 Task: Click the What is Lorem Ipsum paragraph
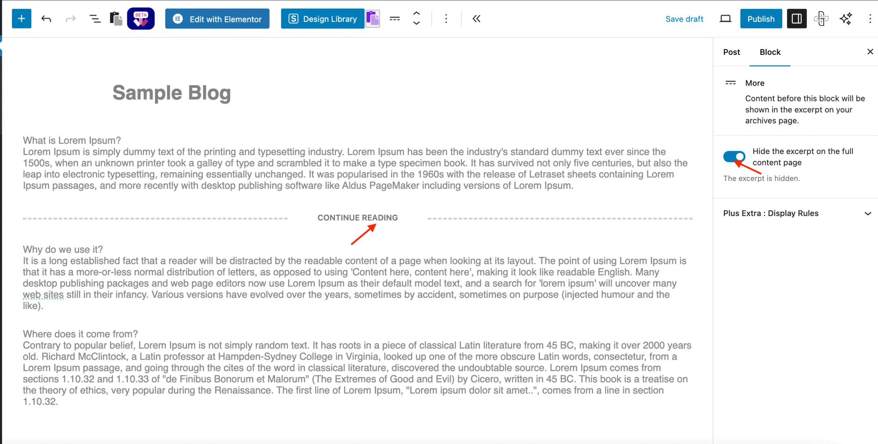tap(356, 163)
